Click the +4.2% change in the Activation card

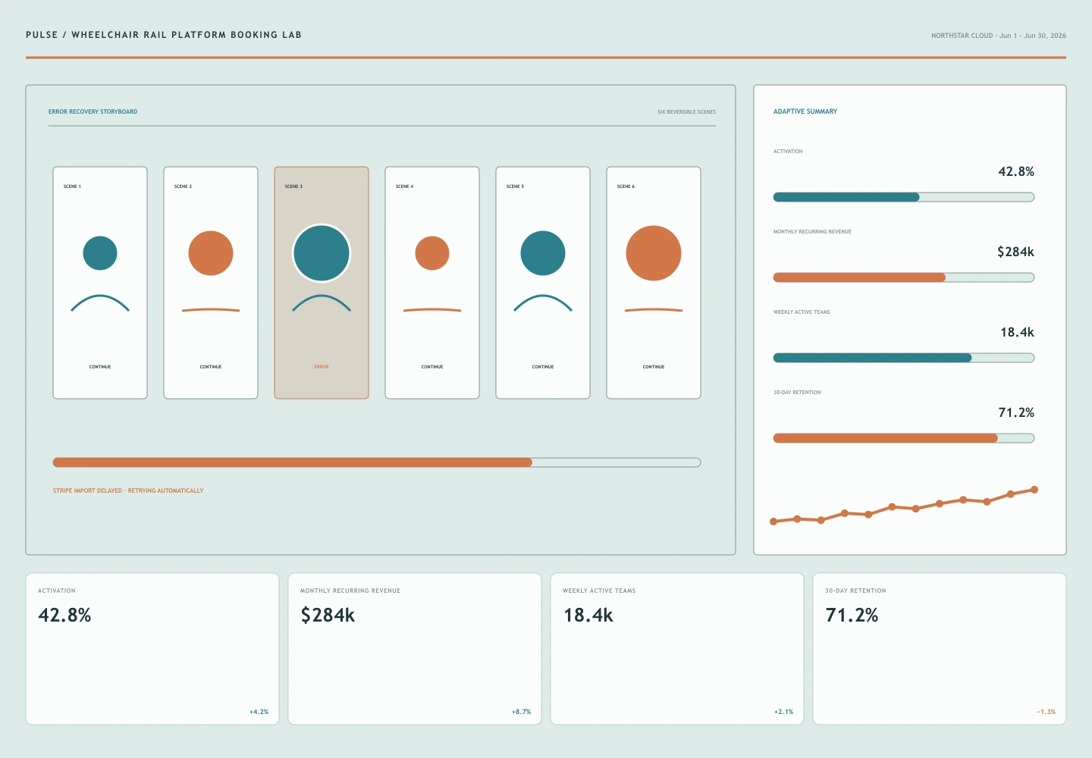point(259,712)
